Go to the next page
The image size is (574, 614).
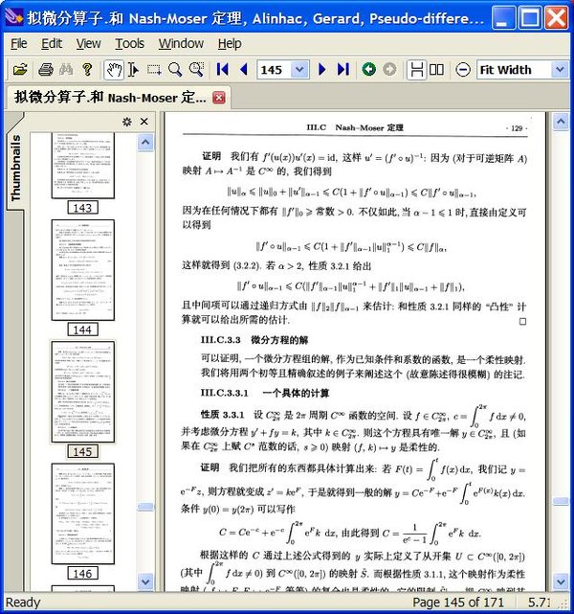pos(322,70)
